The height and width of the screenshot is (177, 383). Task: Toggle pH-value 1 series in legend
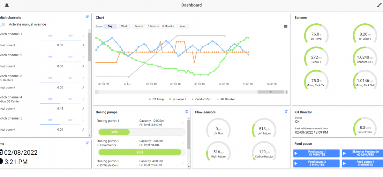click(x=178, y=99)
